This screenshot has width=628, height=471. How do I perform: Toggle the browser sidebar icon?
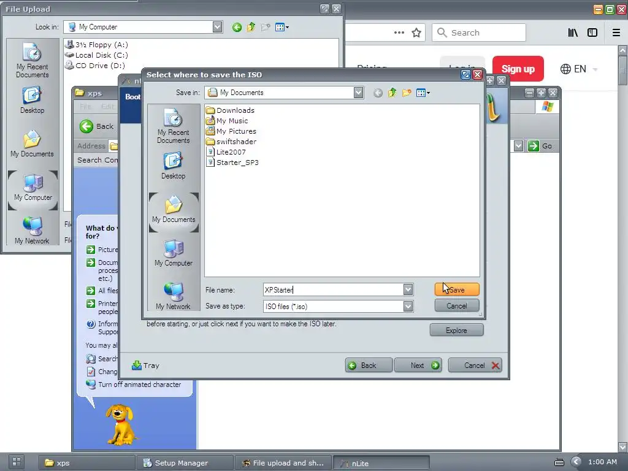592,33
